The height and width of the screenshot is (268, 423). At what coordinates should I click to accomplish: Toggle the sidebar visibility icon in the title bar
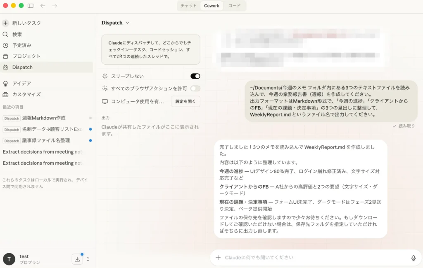tap(30, 6)
